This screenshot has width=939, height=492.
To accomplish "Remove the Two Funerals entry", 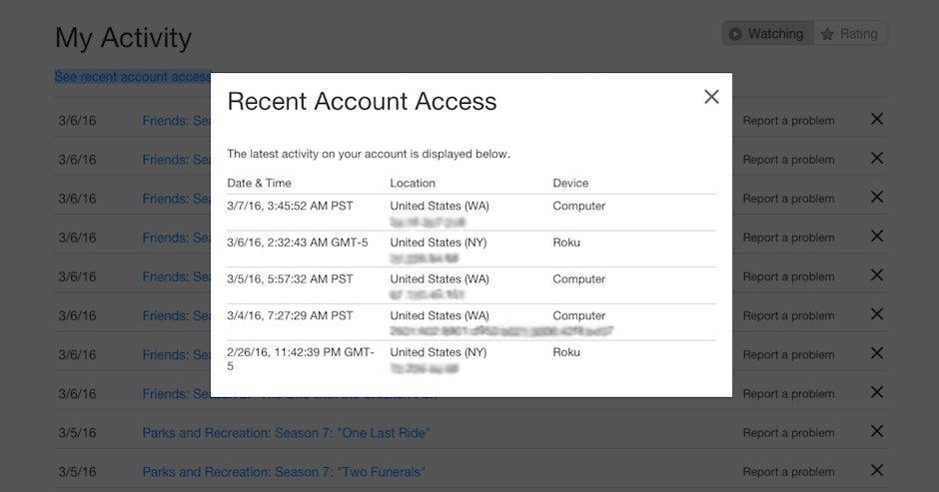I will [877, 470].
